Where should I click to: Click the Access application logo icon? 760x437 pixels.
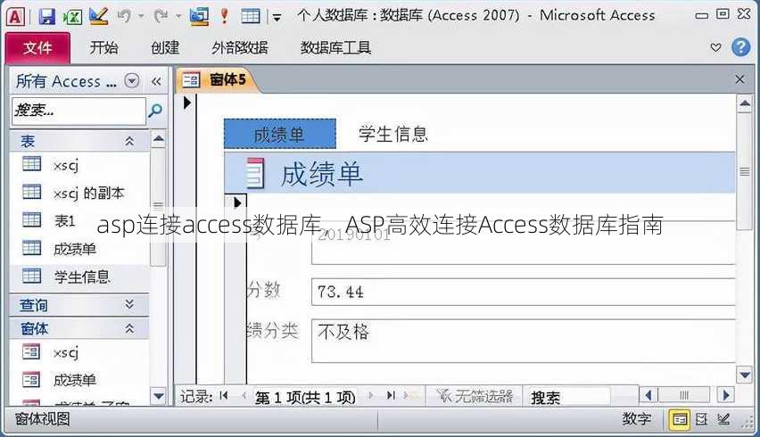[15, 16]
